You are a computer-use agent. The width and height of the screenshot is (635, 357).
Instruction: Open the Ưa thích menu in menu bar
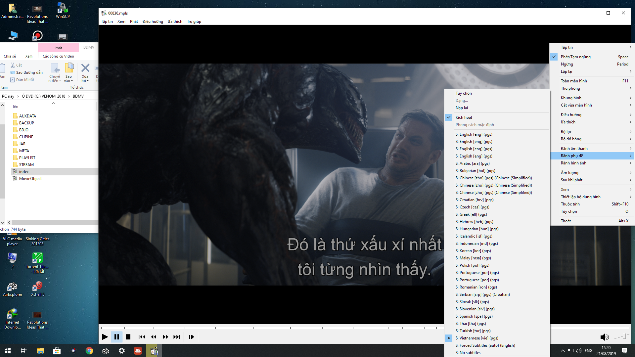pos(175,22)
